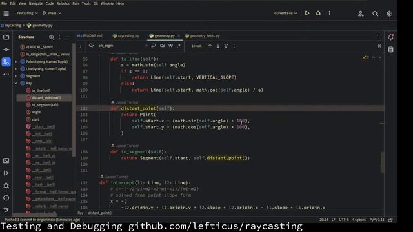Click distant_point() in the bottom breadcrumb
This screenshot has width=413, height=232.
click(x=100, y=213)
